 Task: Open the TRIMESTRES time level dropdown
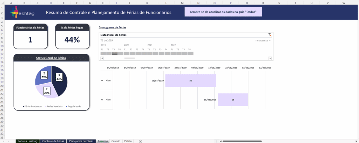coord(263,40)
